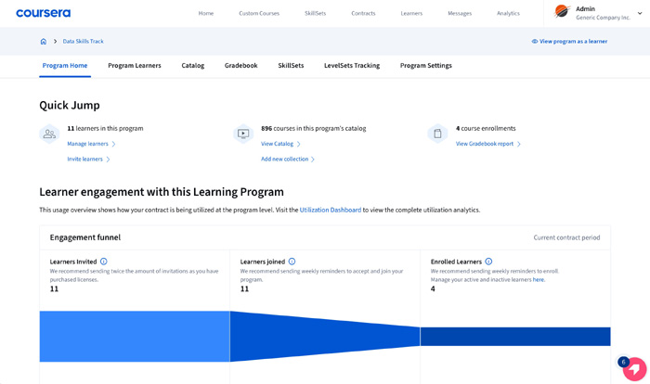Click the course enrollments clipboard icon

(x=437, y=134)
